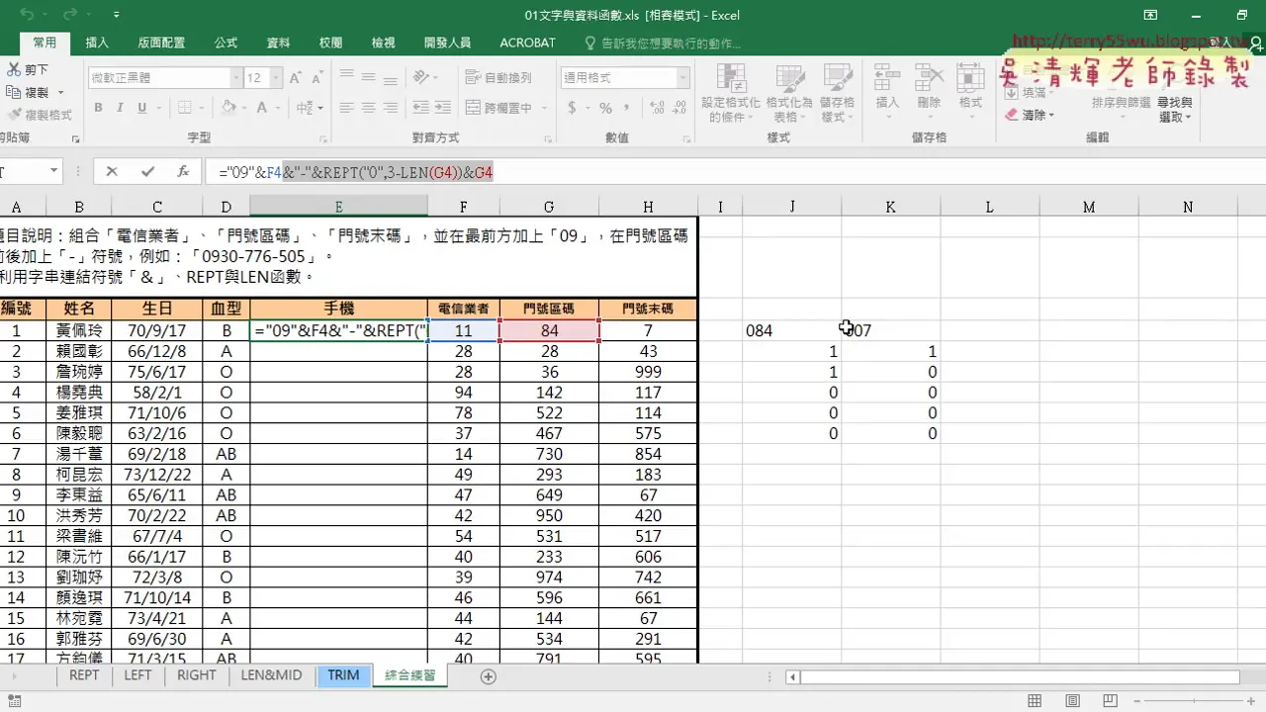The width and height of the screenshot is (1266, 712).
Task: Toggle Italic formatting
Action: click(x=121, y=108)
